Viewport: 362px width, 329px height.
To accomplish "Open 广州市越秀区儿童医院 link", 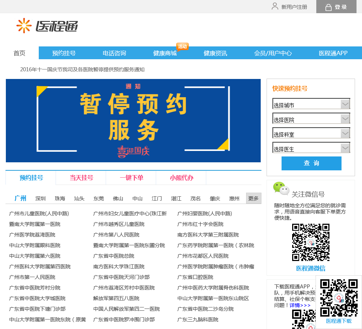I will (119, 224).
